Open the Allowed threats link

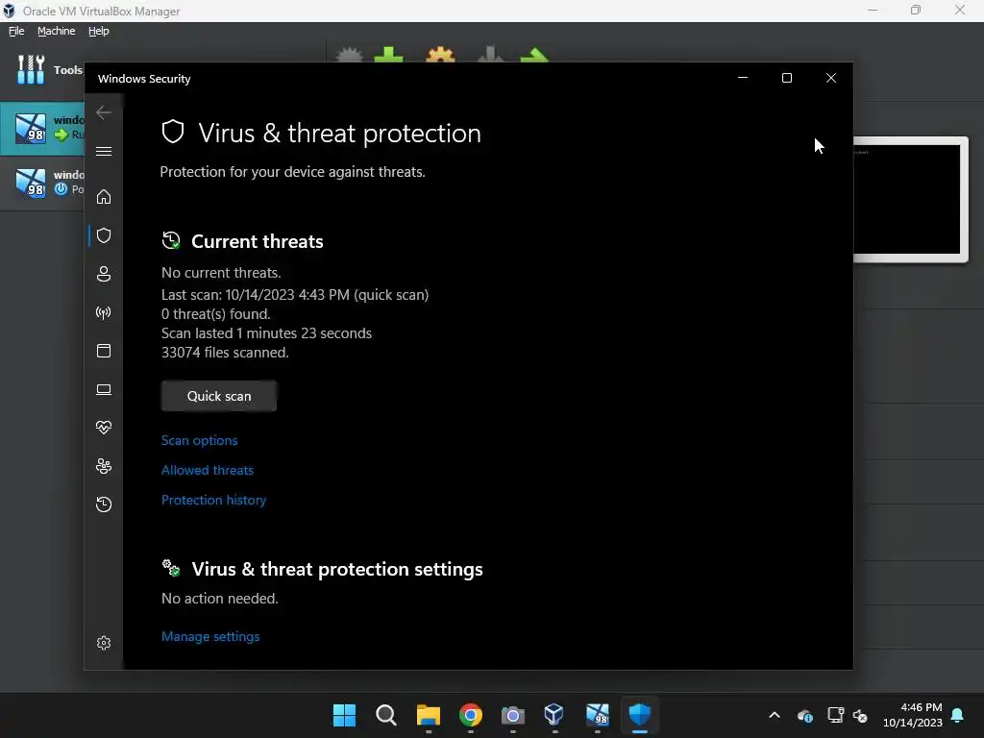pyautogui.click(x=208, y=470)
